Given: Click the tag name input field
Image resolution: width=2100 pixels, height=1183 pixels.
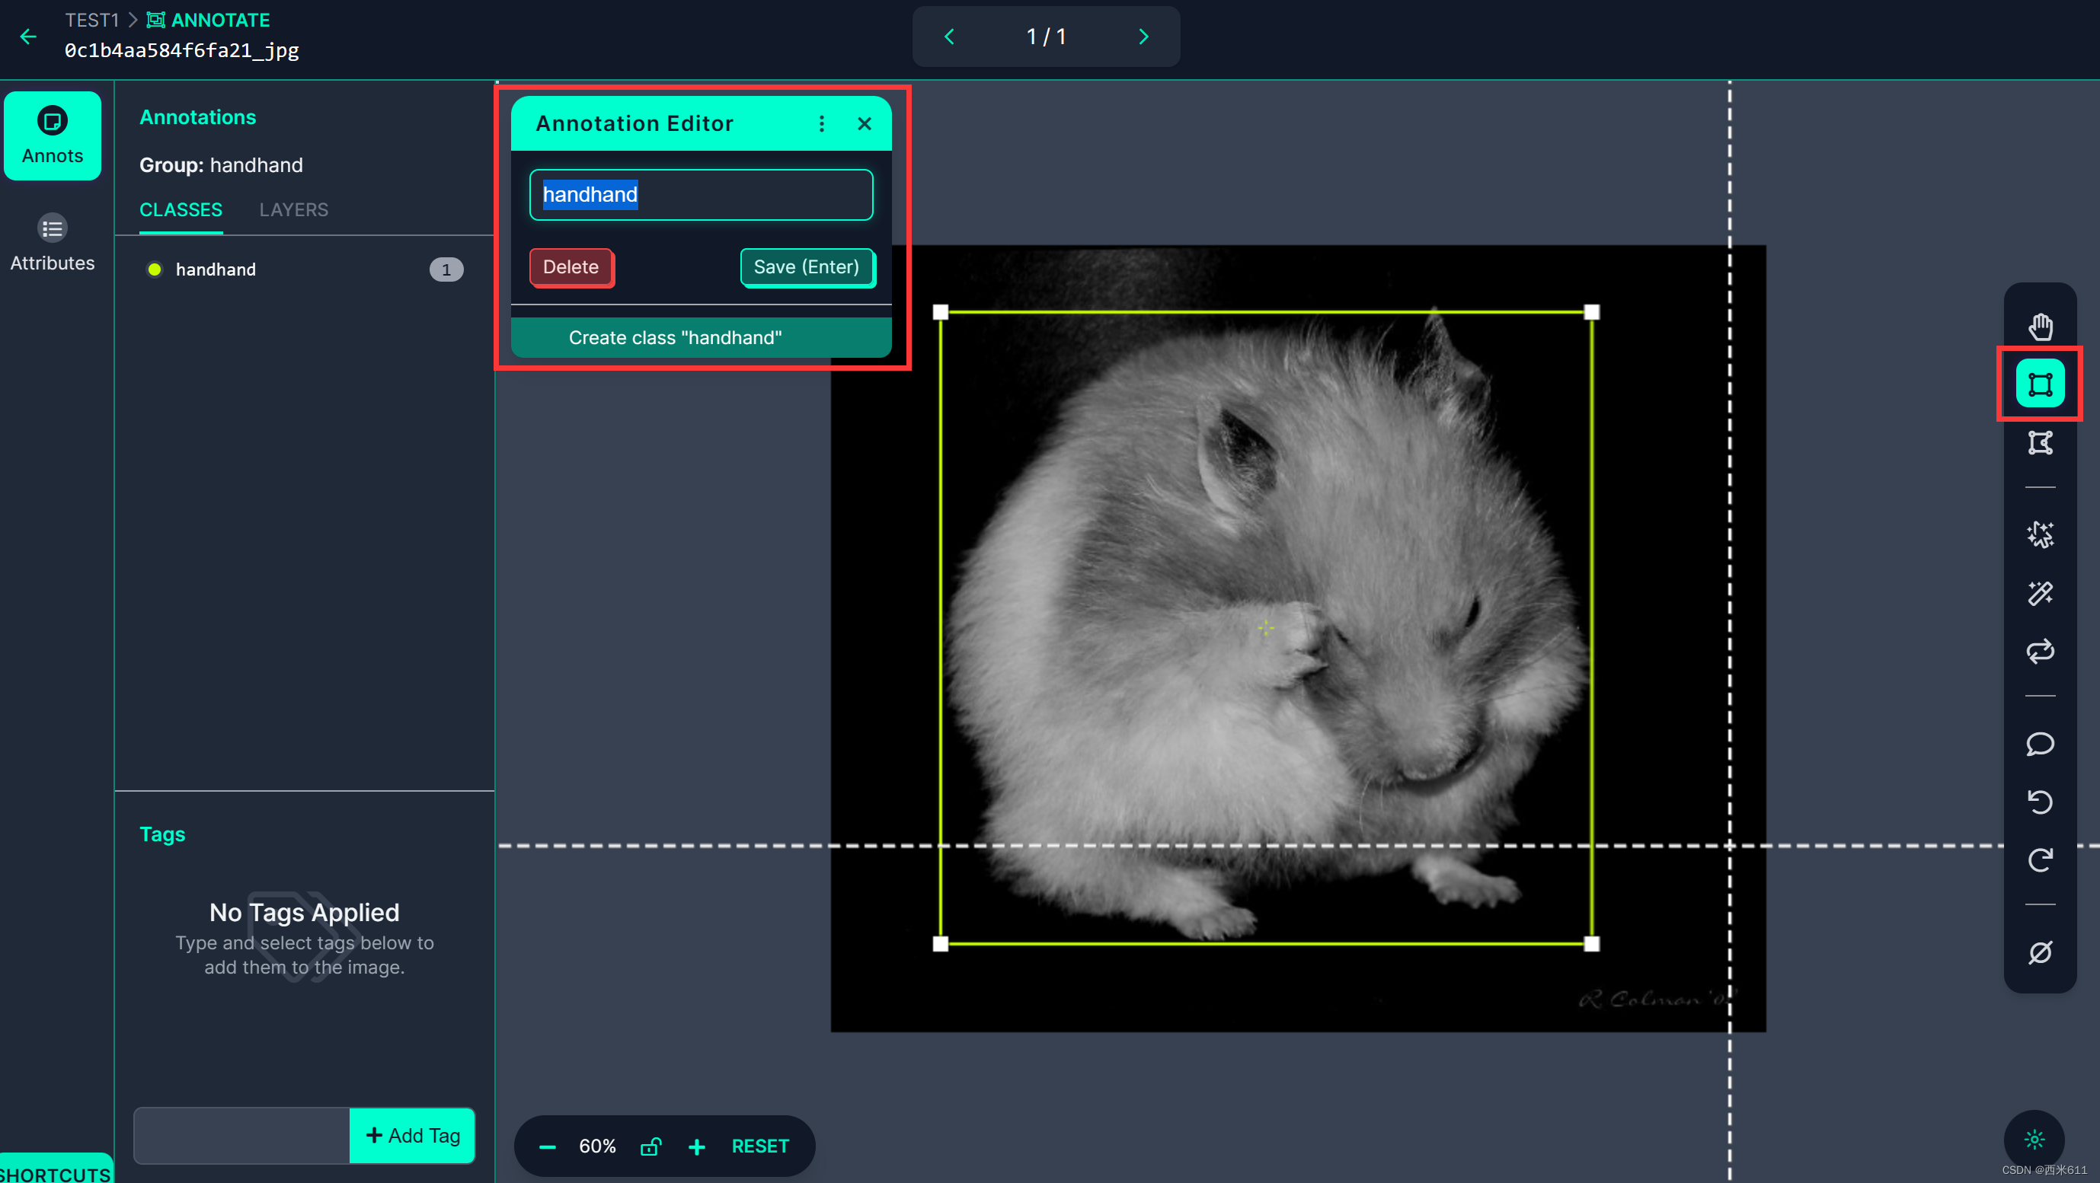Looking at the screenshot, I should point(242,1135).
